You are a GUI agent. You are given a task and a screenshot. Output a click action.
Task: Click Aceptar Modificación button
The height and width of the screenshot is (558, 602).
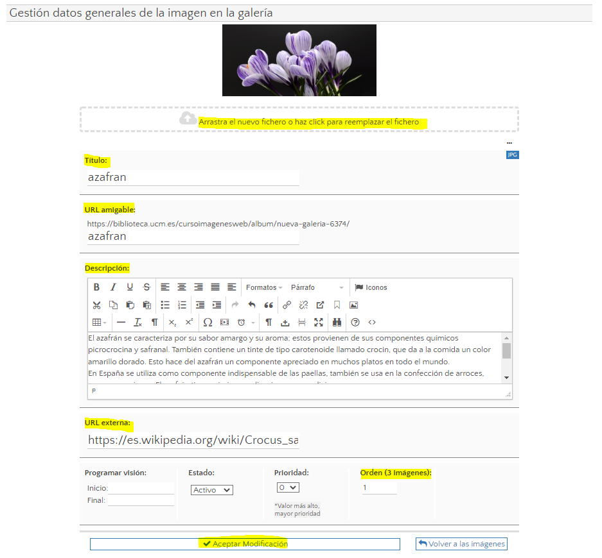245,544
